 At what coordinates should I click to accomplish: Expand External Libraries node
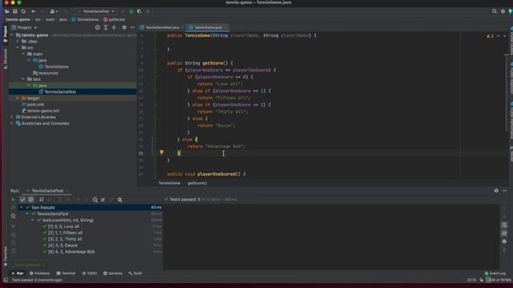(12, 117)
